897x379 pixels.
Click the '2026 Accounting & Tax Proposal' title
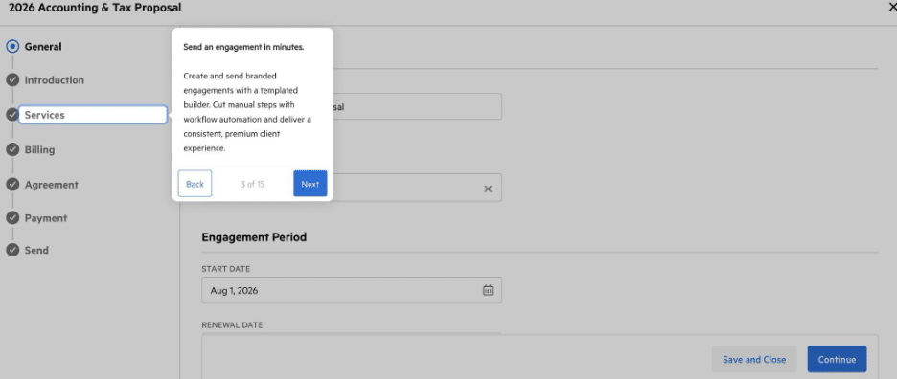(x=95, y=8)
